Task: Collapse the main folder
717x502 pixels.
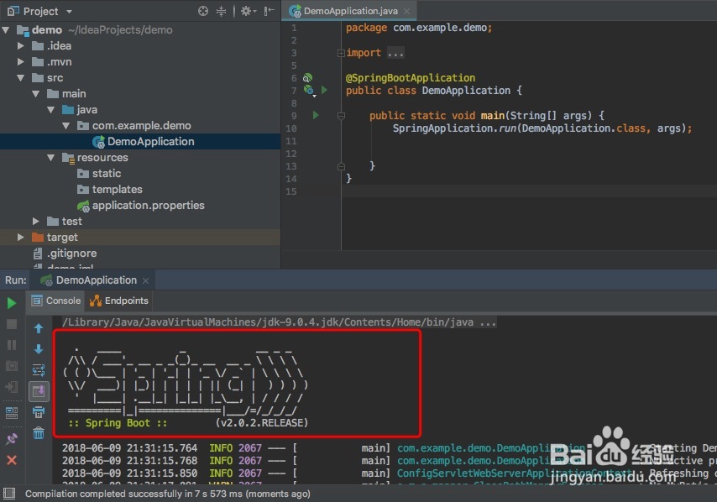Action: (35, 94)
